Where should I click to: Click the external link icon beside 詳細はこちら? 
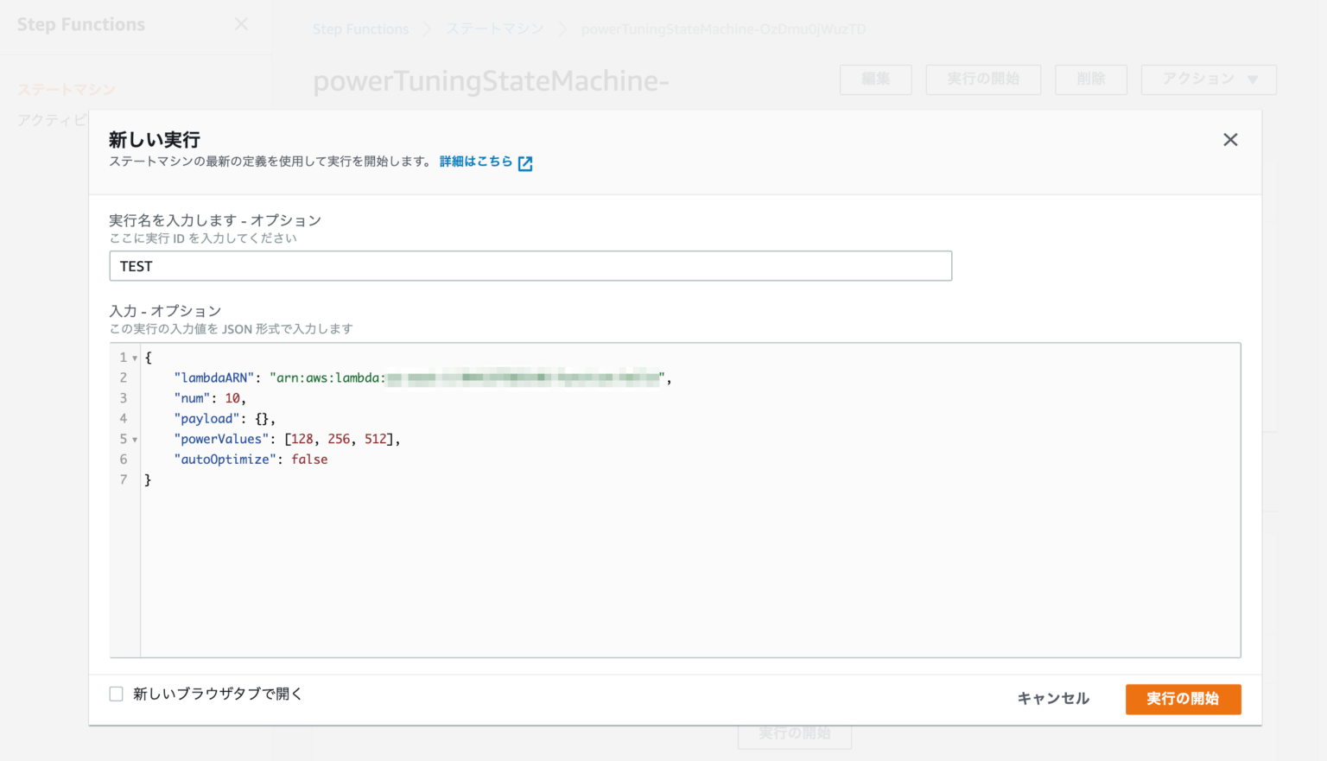[x=525, y=162]
